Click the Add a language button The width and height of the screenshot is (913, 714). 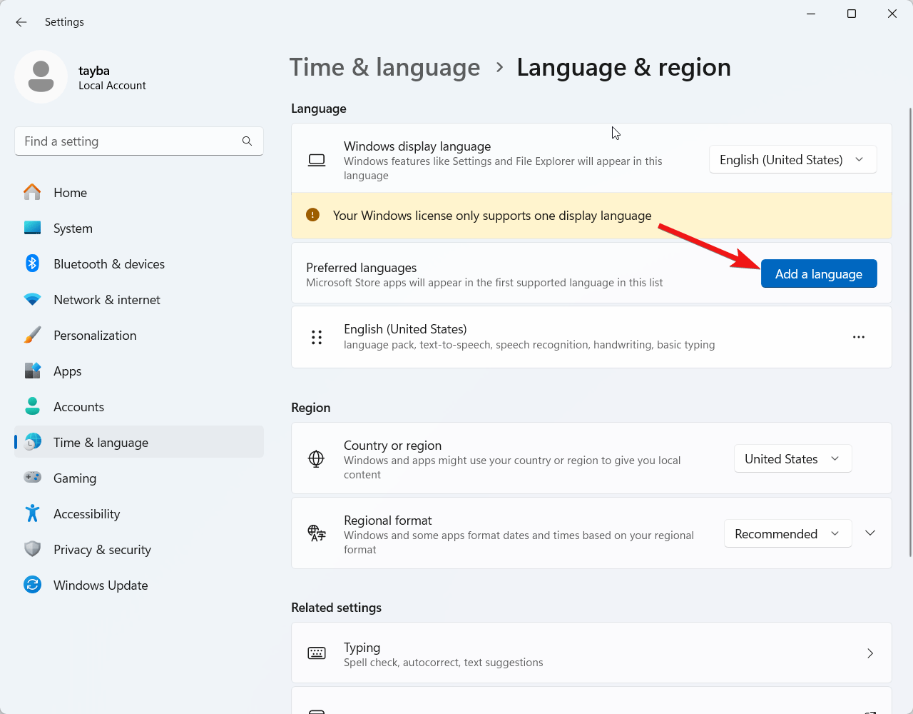click(819, 274)
